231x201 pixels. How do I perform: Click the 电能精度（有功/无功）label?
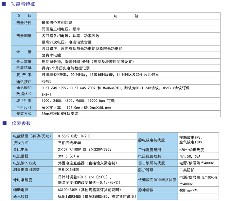[32, 136]
